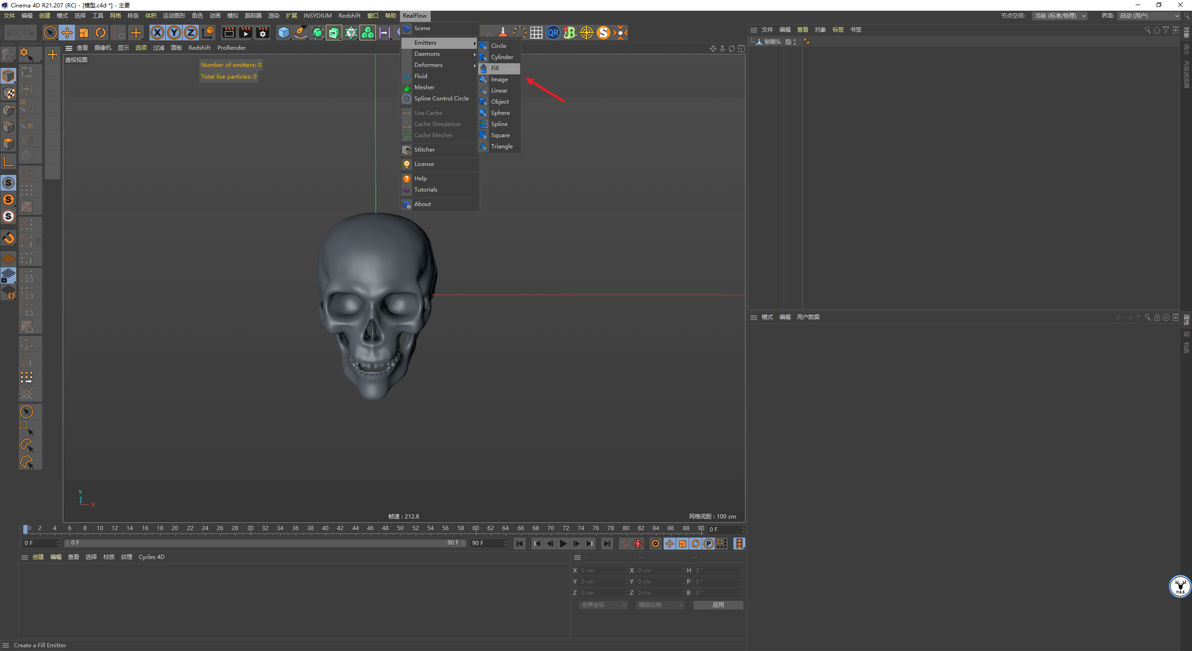The width and height of the screenshot is (1192, 651).
Task: Toggle the Y axis lock
Action: pos(174,33)
